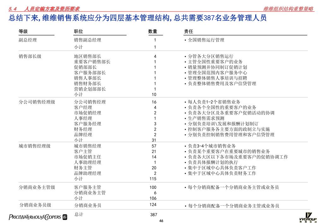The width and height of the screenshot is (323, 223).
Task: Click responsibility 管理整体销售人事培训与招聘
Action: 217,78
